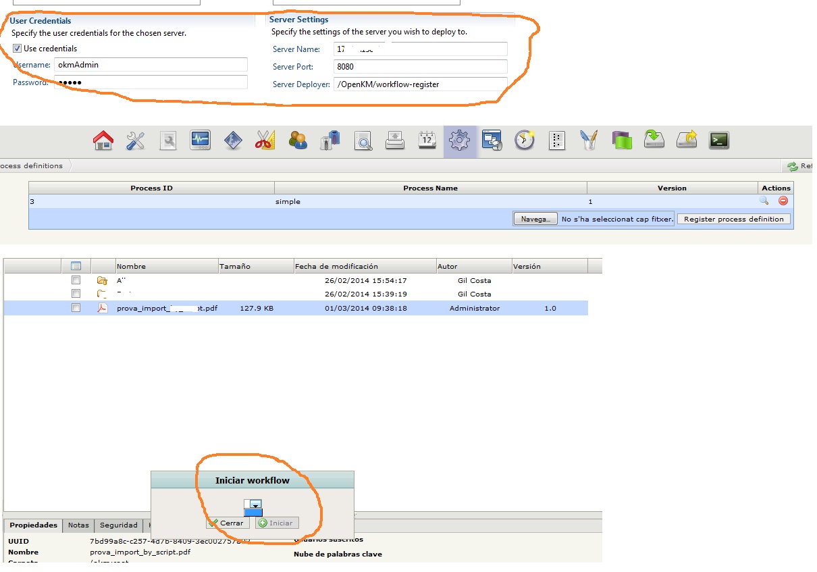This screenshot has height=572, width=817.
Task: Uncheck the Use credentials checkbox
Action: coord(17,49)
